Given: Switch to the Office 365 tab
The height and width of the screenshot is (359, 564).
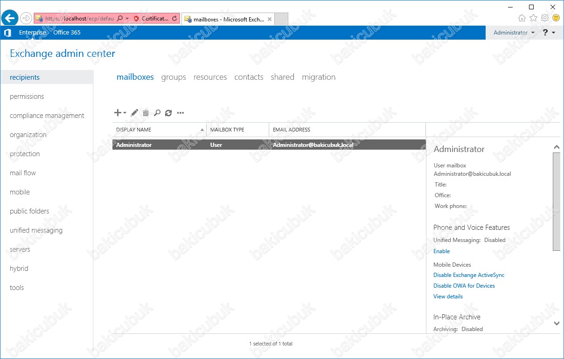Looking at the screenshot, I should coord(67,33).
